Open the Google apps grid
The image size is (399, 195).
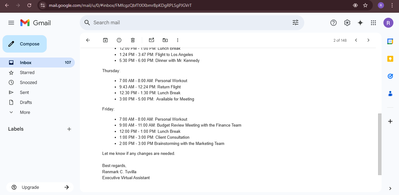[373, 23]
